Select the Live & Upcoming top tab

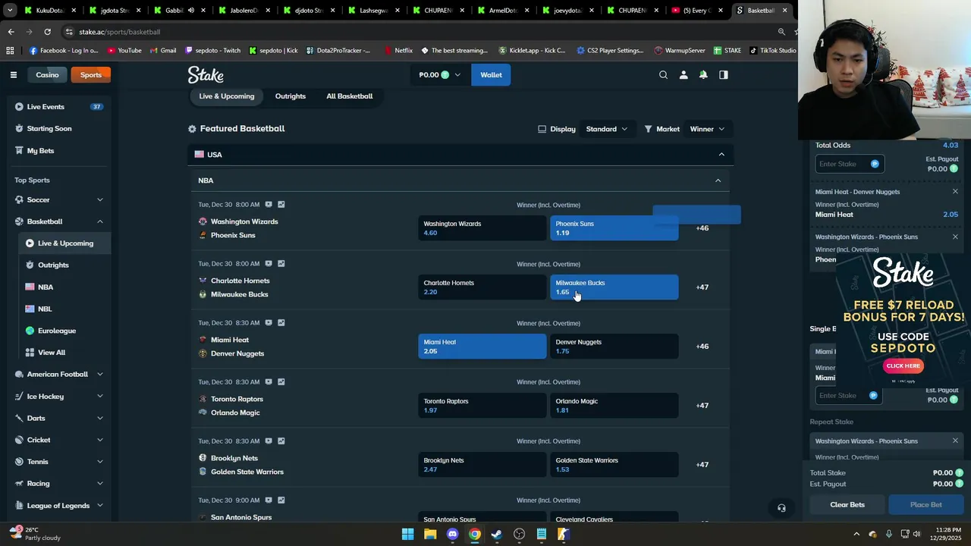pos(227,96)
